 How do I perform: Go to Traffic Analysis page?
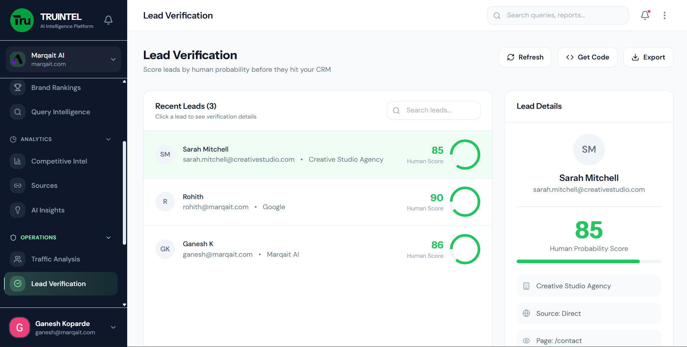tap(56, 259)
